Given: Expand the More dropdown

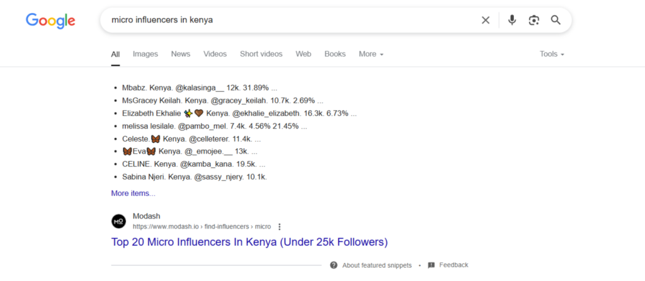Looking at the screenshot, I should click(371, 54).
